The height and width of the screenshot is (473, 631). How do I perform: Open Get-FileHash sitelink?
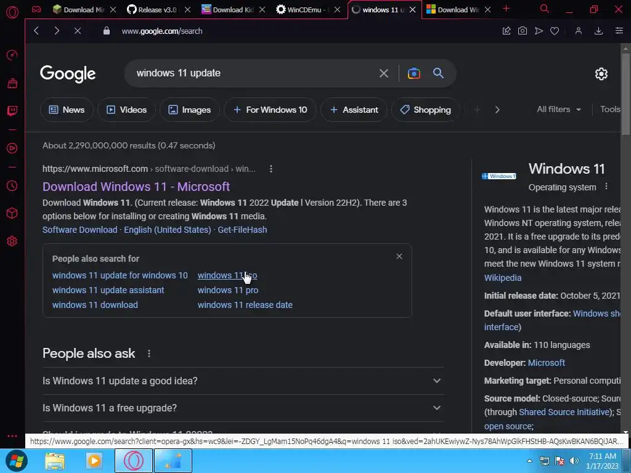pyautogui.click(x=242, y=230)
